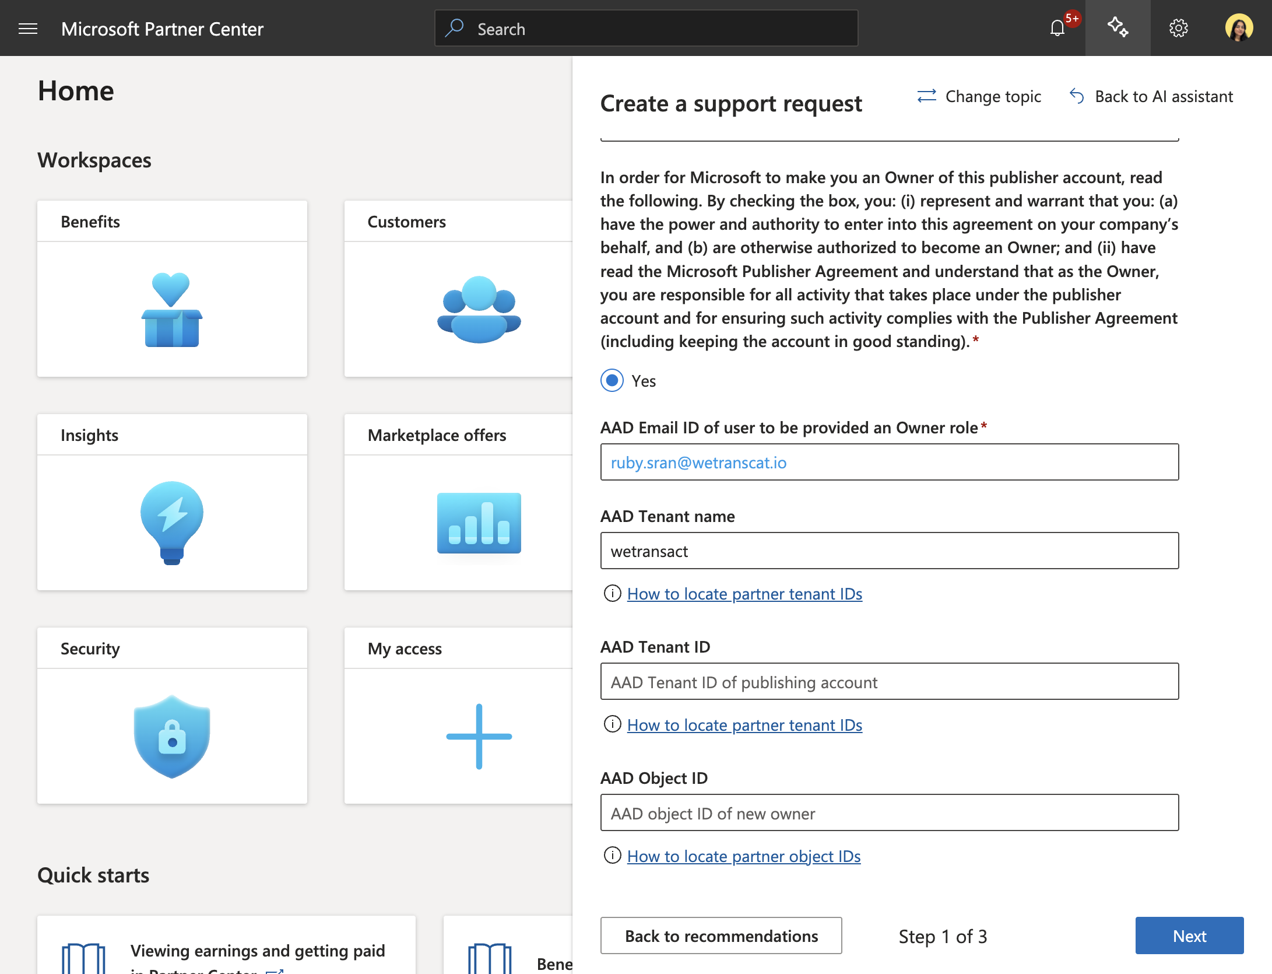Go Back to AI assistant

[x=1152, y=96]
